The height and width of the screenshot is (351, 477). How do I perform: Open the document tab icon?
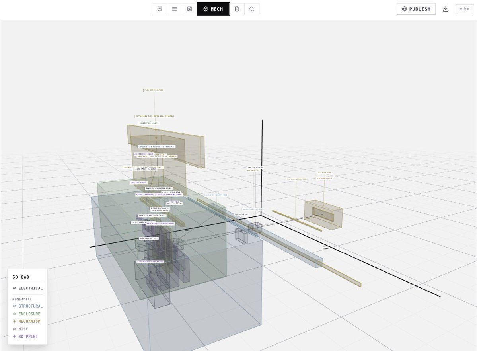coord(237,9)
